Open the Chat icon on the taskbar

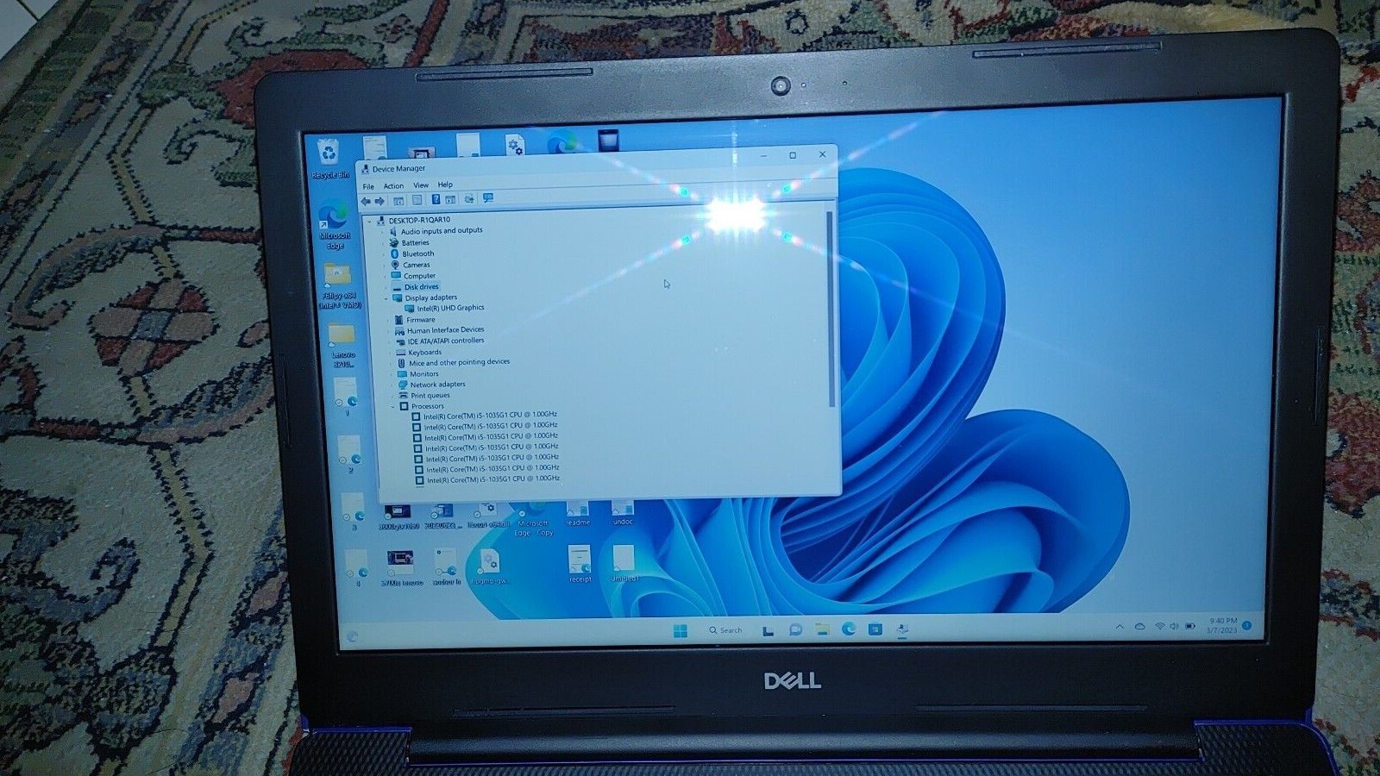pyautogui.click(x=795, y=629)
